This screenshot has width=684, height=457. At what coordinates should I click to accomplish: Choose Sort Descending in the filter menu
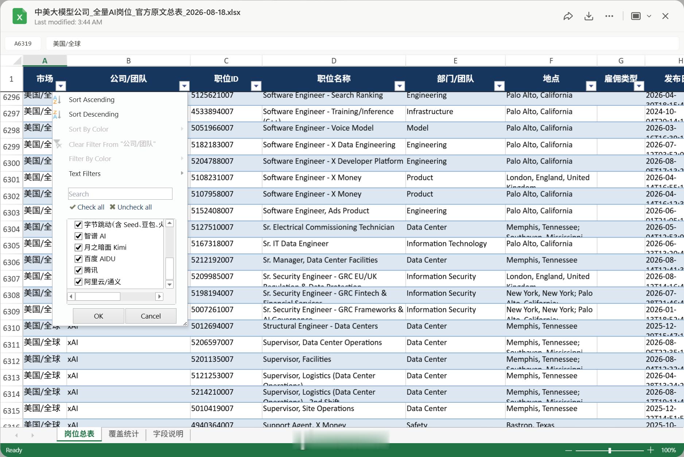(120, 114)
